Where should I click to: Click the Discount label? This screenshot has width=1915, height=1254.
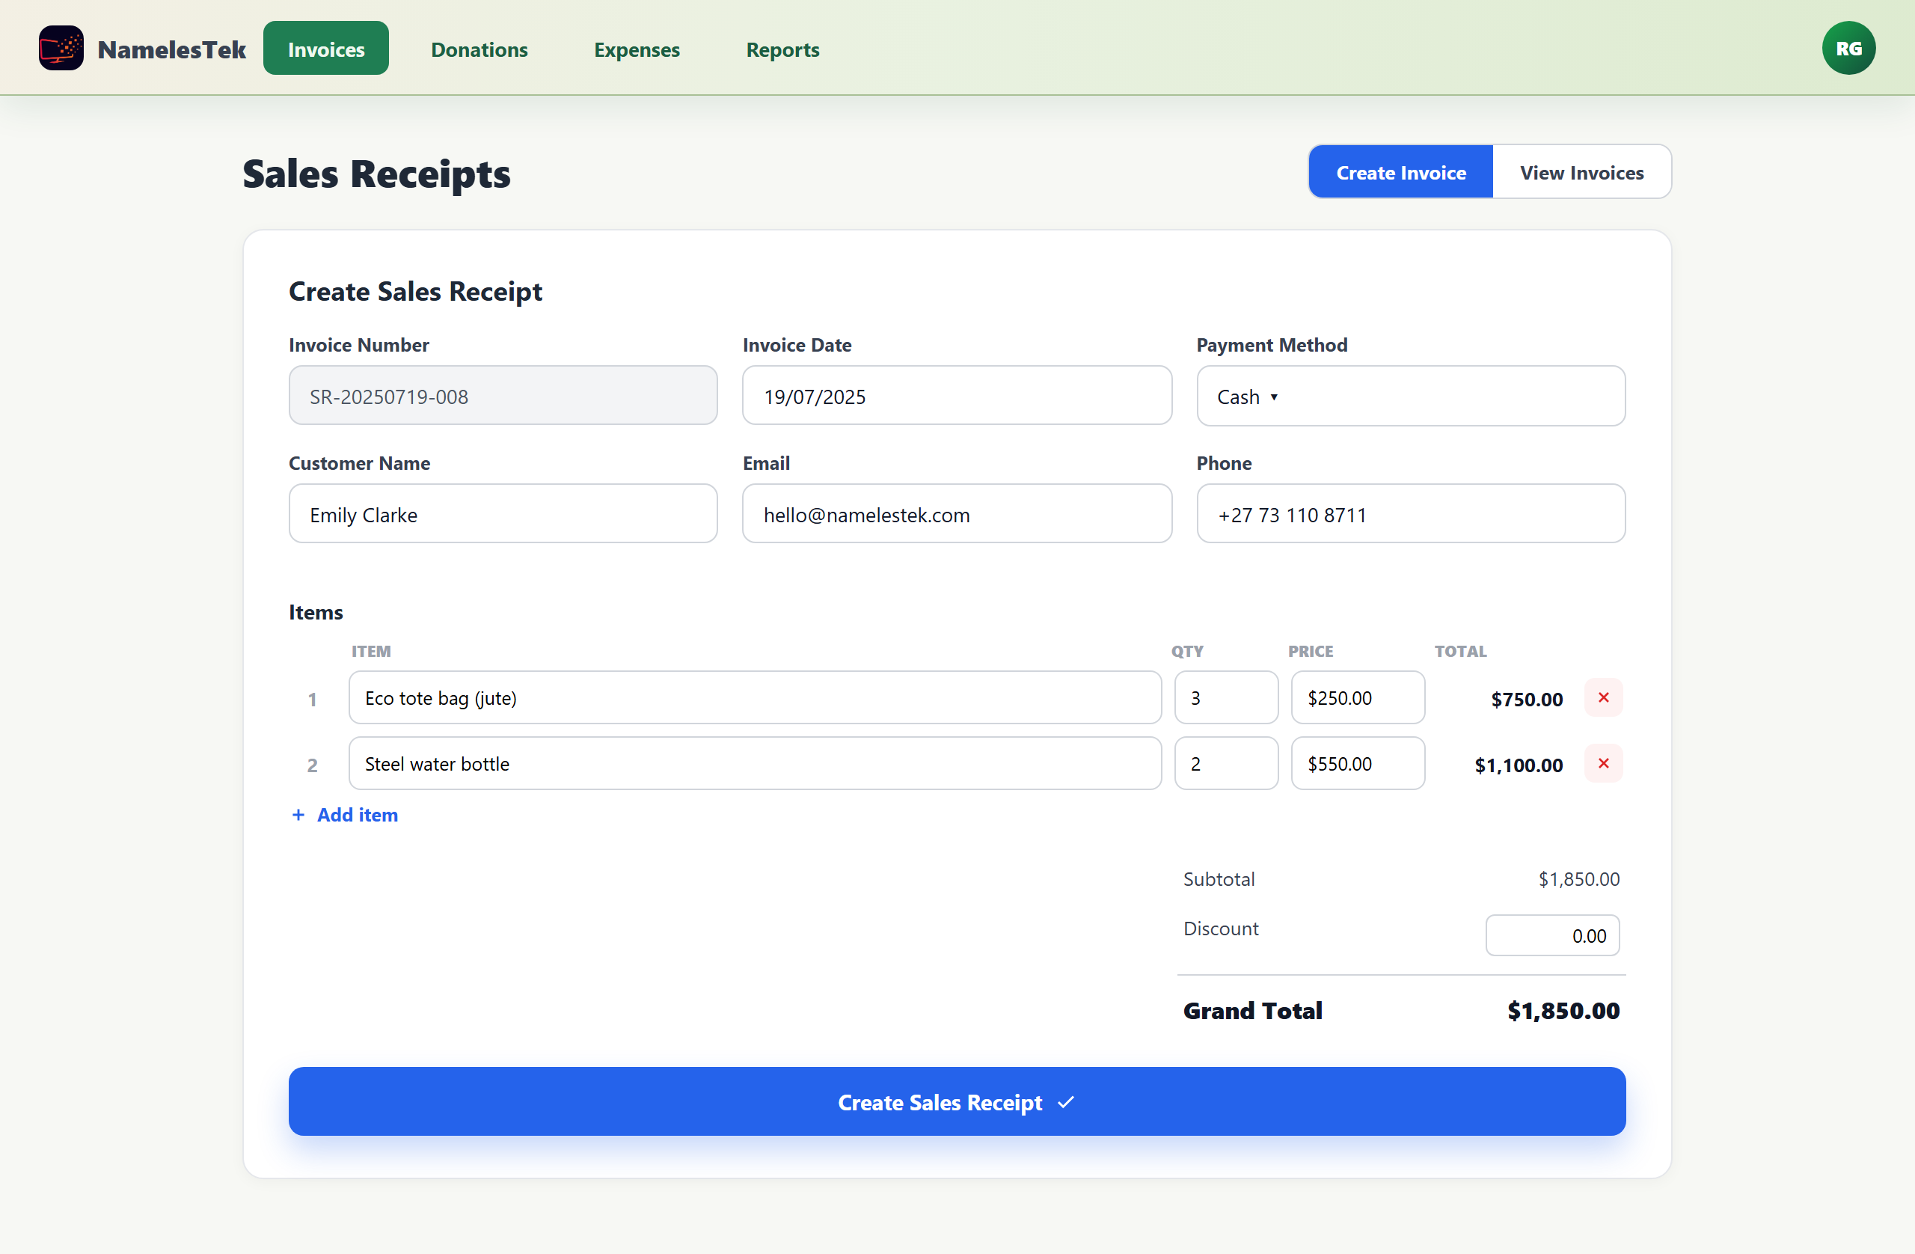(1220, 928)
